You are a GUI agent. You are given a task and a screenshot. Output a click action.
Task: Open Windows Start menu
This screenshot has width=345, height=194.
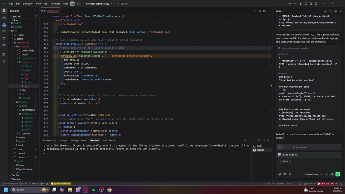pyautogui.click(x=6, y=190)
